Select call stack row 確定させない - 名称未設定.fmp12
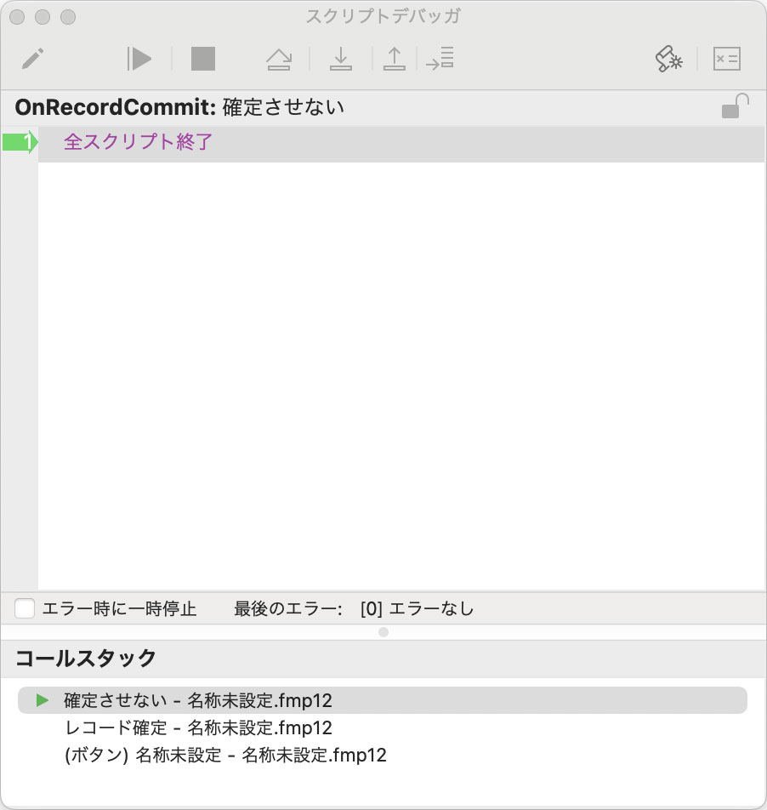 tap(383, 700)
